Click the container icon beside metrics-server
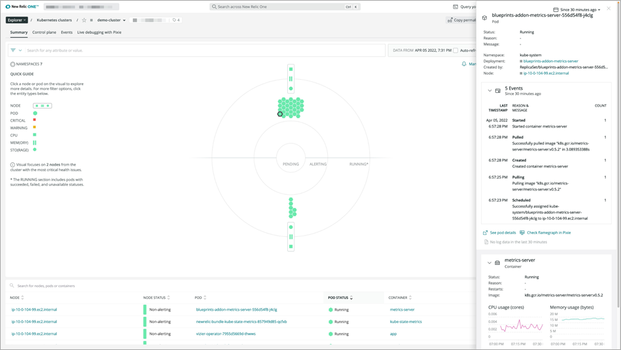 coord(497,262)
